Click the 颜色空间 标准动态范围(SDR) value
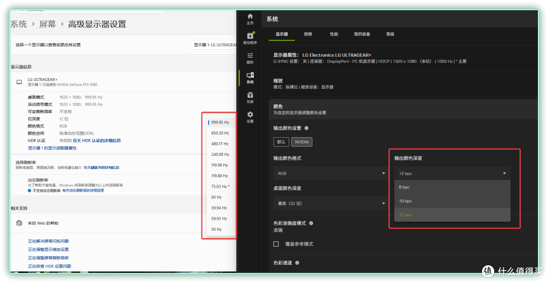This screenshot has width=548, height=283. 76,133
